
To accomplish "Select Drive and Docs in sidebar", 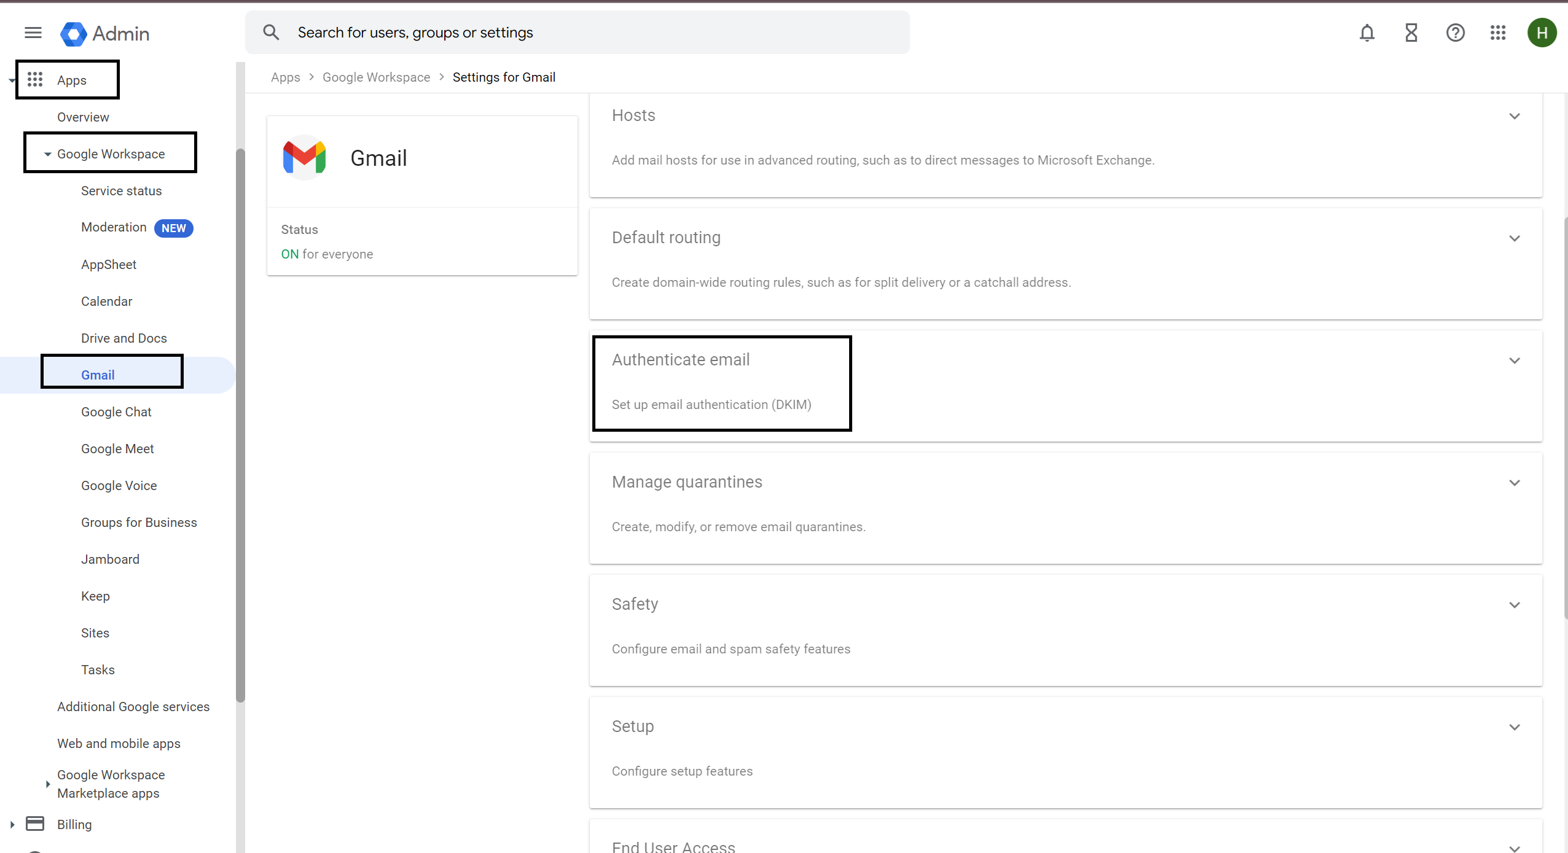I will click(123, 338).
